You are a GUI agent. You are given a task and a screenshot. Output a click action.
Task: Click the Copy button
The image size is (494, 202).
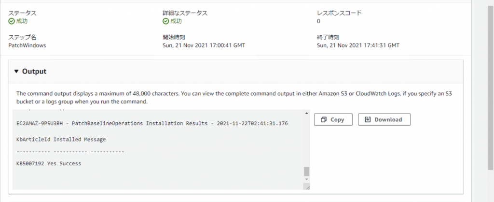pos(333,120)
